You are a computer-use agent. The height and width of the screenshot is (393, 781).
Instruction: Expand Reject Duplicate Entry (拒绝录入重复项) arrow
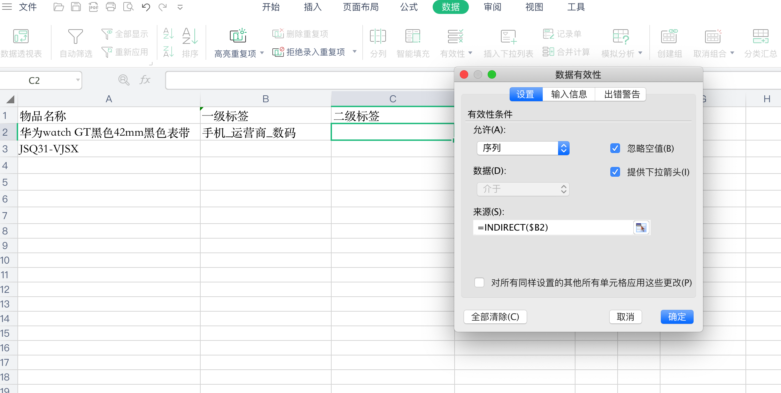(x=355, y=52)
